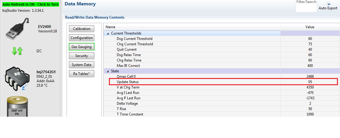
Task: Click the bqStudio Version 1.3.54.1 text
Action: click(x=23, y=10)
